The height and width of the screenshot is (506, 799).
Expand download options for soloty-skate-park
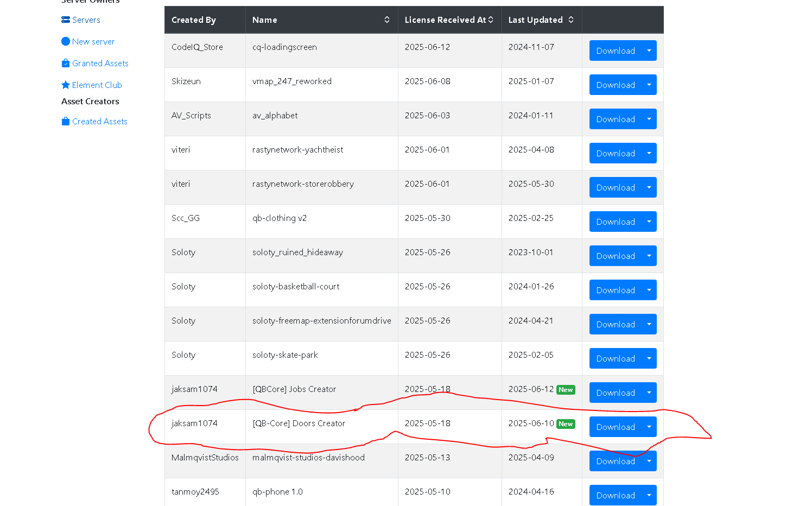[x=649, y=358]
